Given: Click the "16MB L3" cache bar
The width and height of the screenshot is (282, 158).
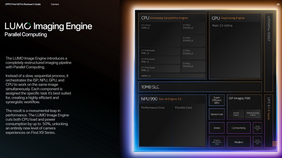Looking at the screenshot, I should (172, 76).
